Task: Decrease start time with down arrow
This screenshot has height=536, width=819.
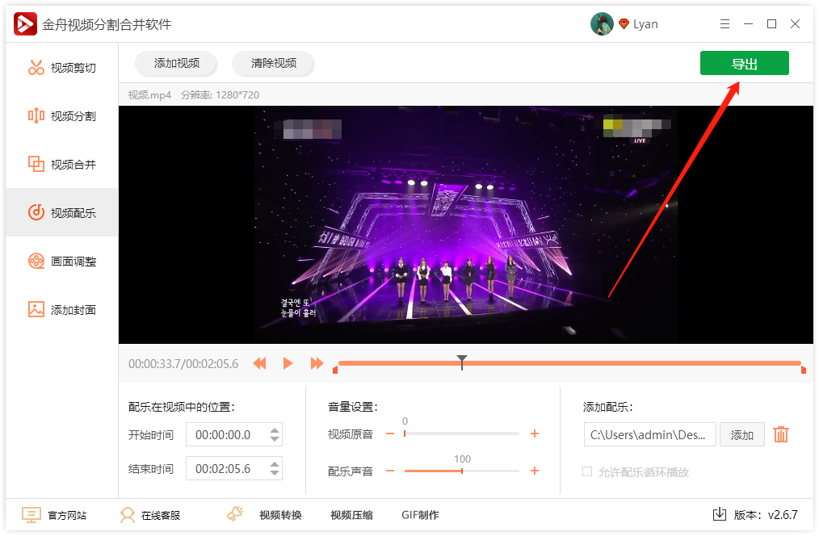Action: (275, 439)
